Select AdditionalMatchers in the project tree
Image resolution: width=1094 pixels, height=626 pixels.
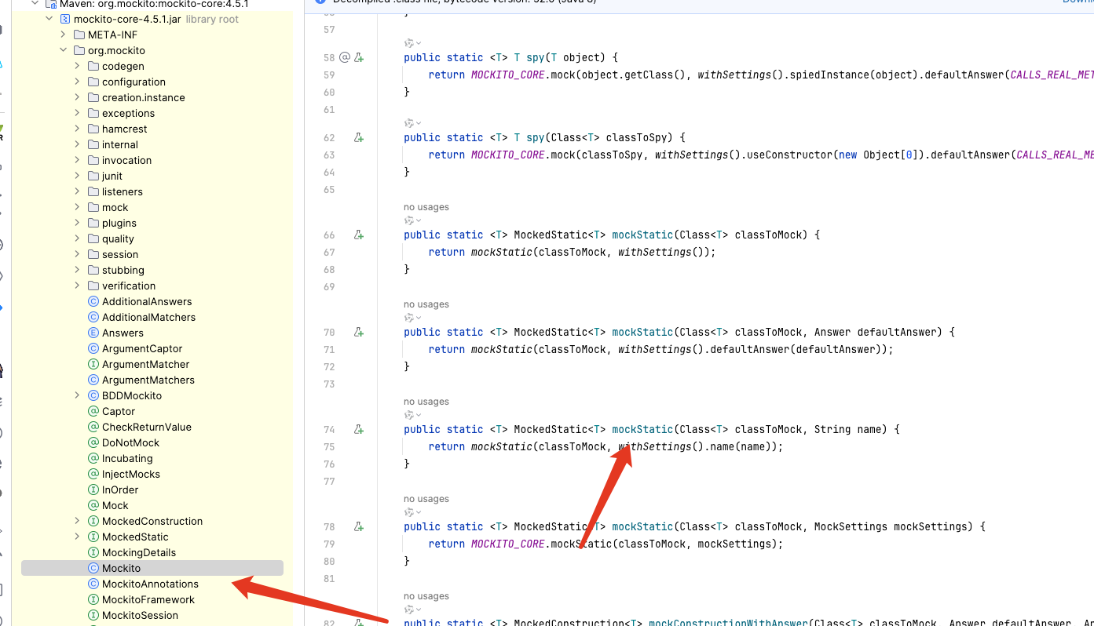(149, 317)
